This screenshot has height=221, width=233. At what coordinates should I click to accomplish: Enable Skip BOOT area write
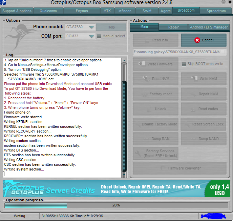point(184,64)
